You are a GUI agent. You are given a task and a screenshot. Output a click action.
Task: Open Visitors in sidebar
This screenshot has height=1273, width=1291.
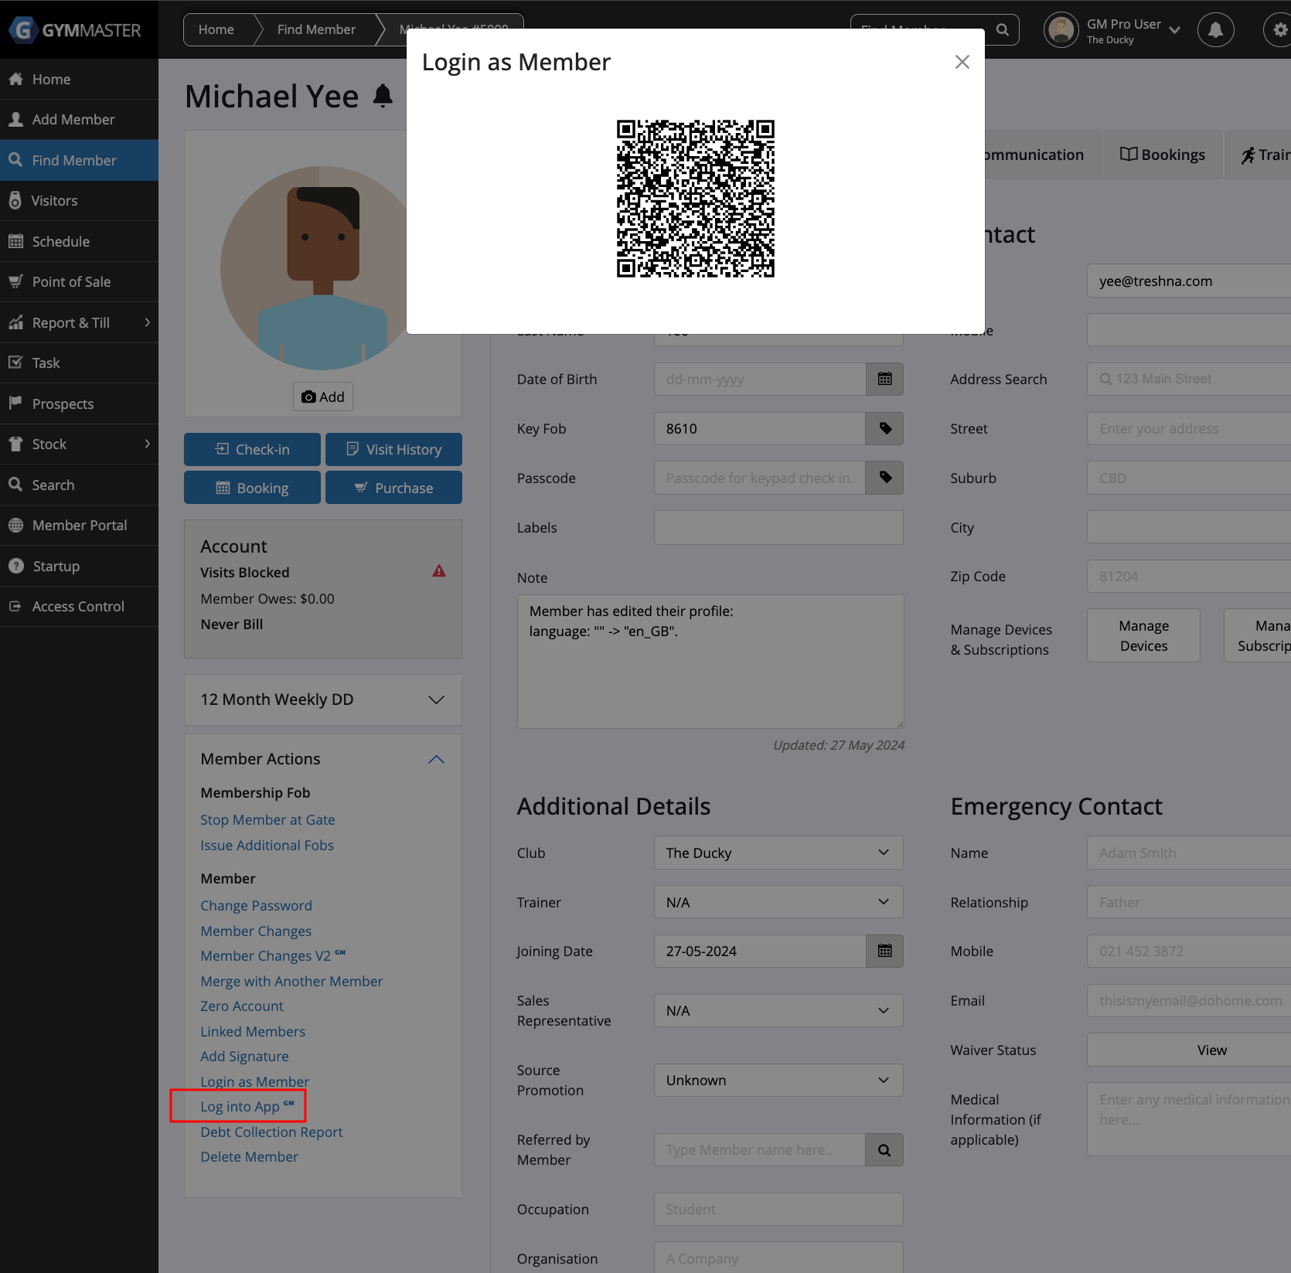pos(79,201)
